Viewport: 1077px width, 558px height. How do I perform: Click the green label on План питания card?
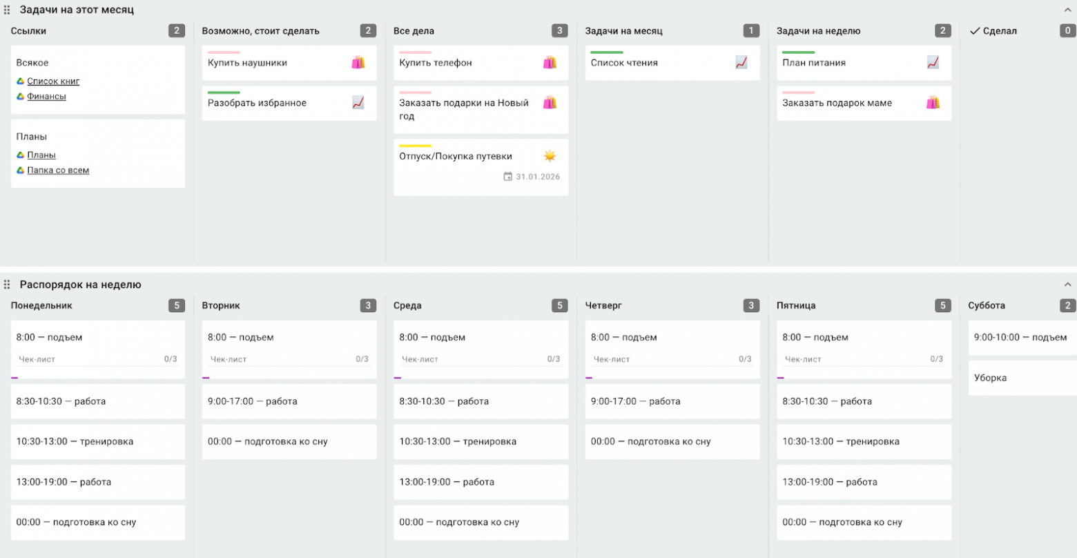pyautogui.click(x=798, y=52)
